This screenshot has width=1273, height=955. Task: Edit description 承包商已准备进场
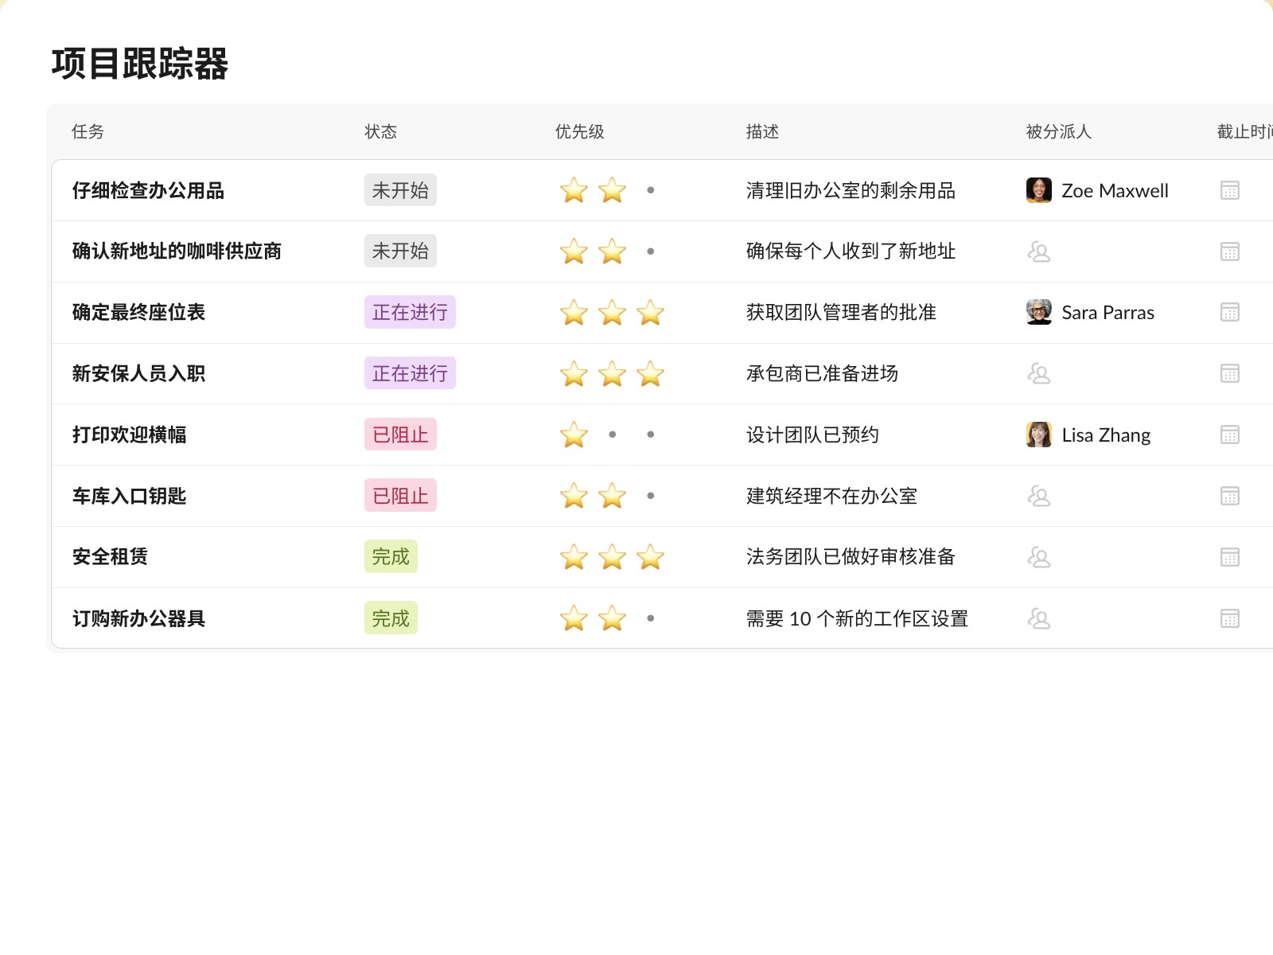point(822,373)
